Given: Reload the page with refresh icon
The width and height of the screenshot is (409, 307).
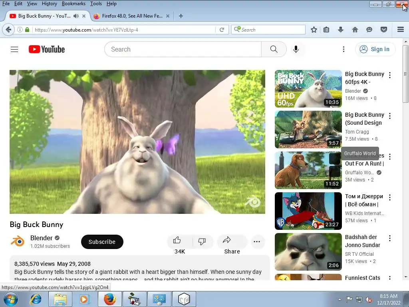Looking at the screenshot, I should tap(222, 30).
